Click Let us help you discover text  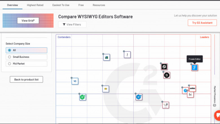tap(195, 15)
